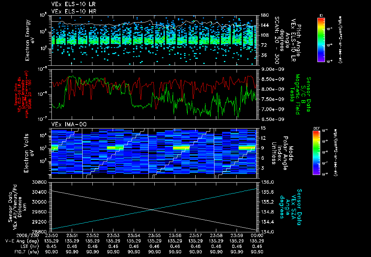Click the 29600 km altitude tick
371x257 pixels.
(x=39, y=212)
